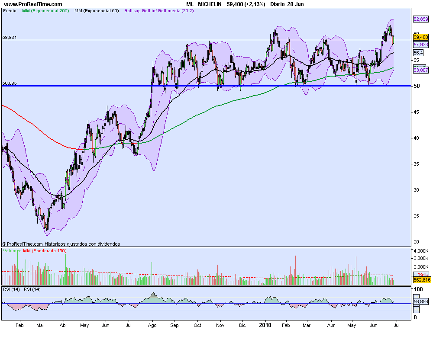Click the 20 price axis label

point(417,242)
